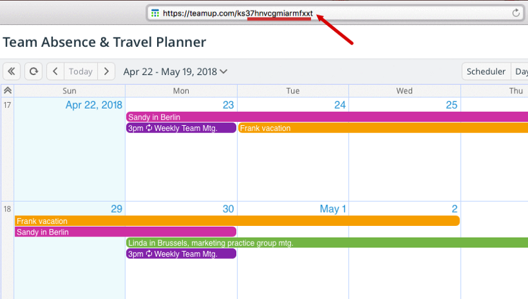Screen dimensions: 528x299
Task: Open the Sandy in Berlin event on April 23
Action: click(x=327, y=117)
